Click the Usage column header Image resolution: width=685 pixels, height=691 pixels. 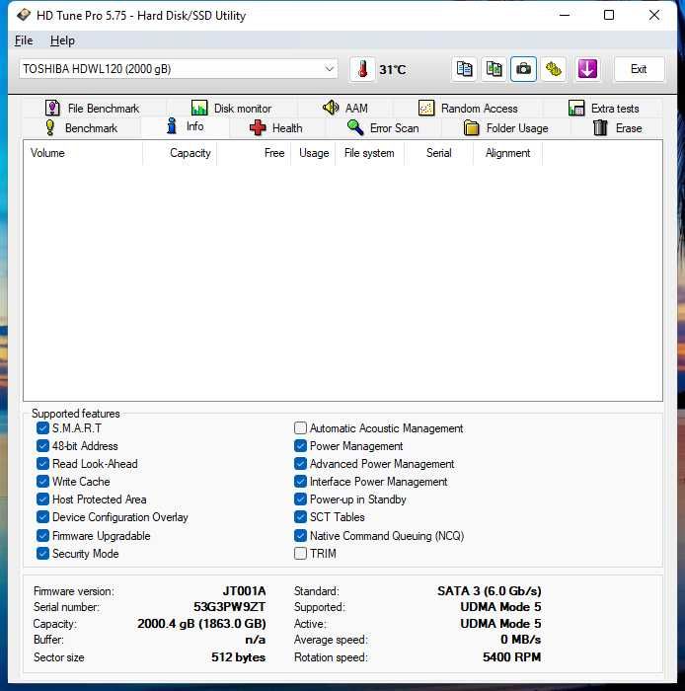[x=313, y=153]
